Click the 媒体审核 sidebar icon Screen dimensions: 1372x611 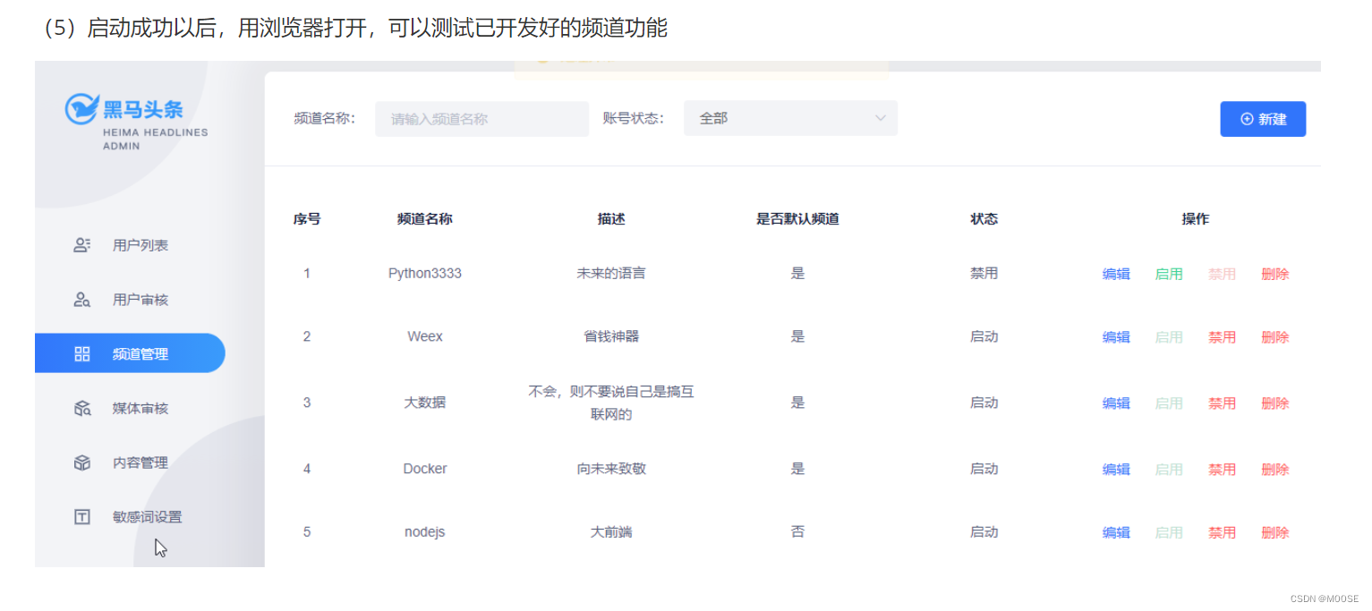tap(81, 409)
